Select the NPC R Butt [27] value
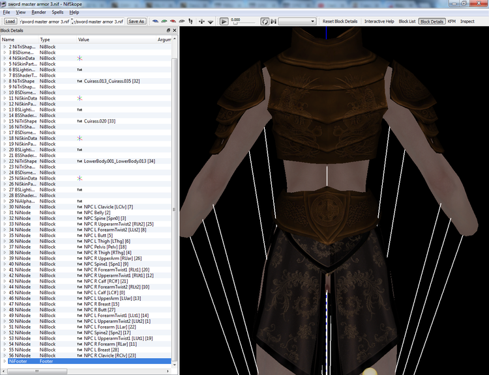 point(100,310)
